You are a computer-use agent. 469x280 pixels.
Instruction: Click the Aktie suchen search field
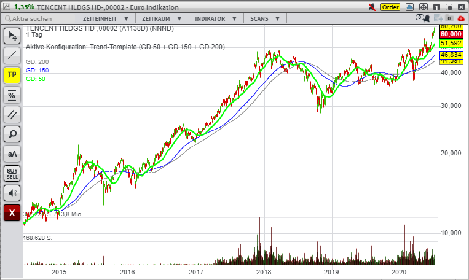click(39, 18)
